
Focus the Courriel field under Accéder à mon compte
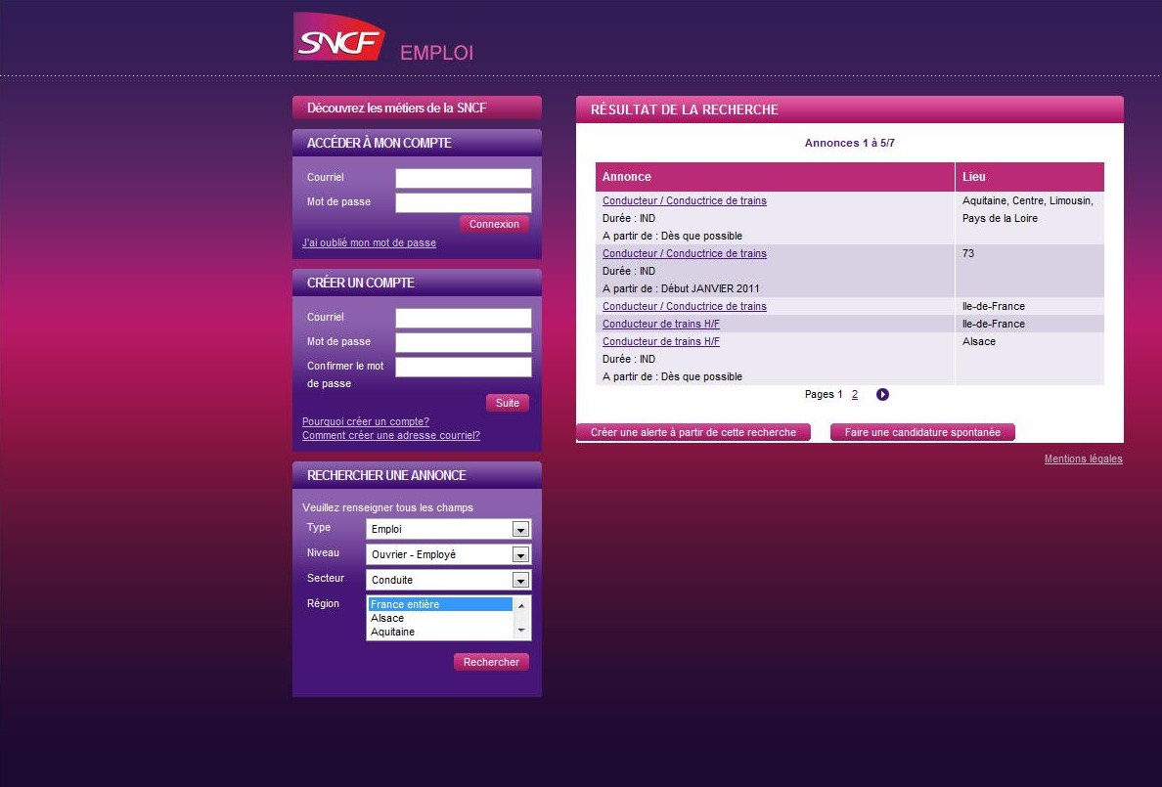(x=464, y=179)
